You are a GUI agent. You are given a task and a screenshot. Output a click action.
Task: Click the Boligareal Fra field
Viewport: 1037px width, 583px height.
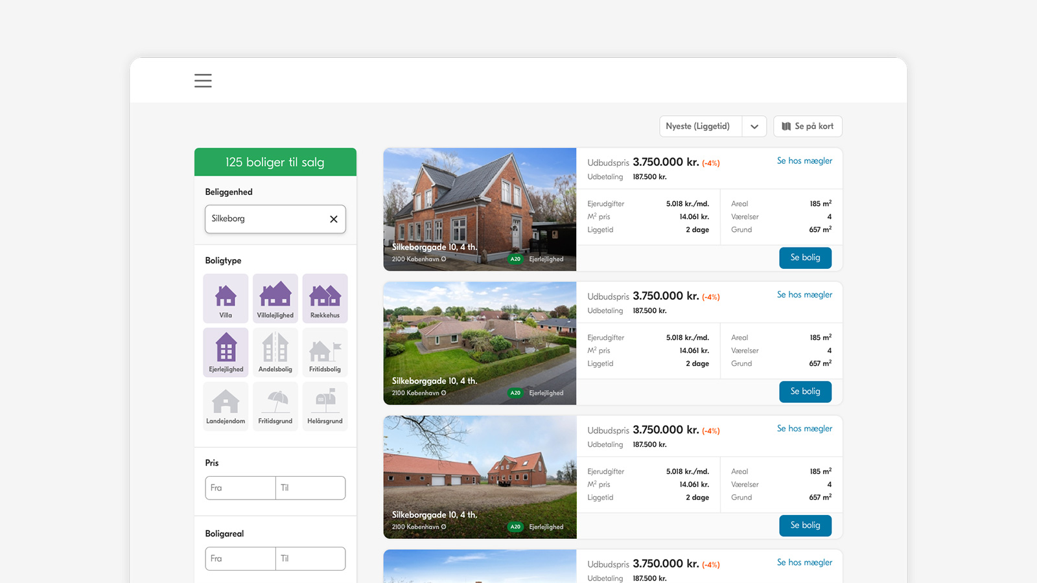[x=240, y=558]
